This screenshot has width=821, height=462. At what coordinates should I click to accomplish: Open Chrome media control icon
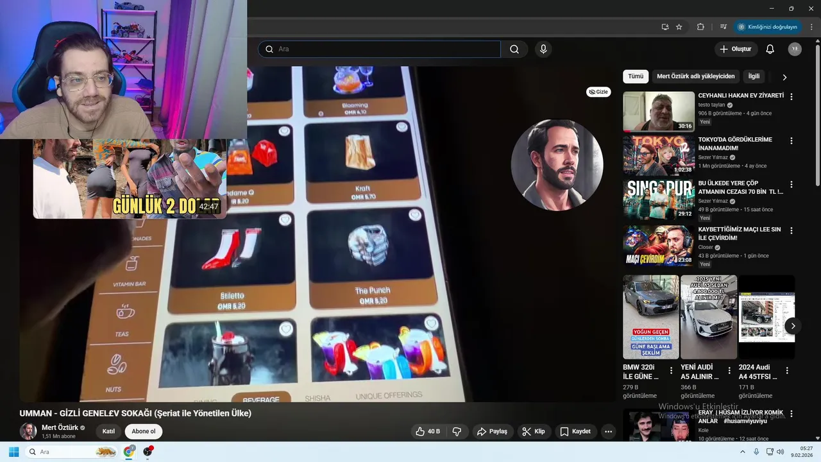[724, 27]
